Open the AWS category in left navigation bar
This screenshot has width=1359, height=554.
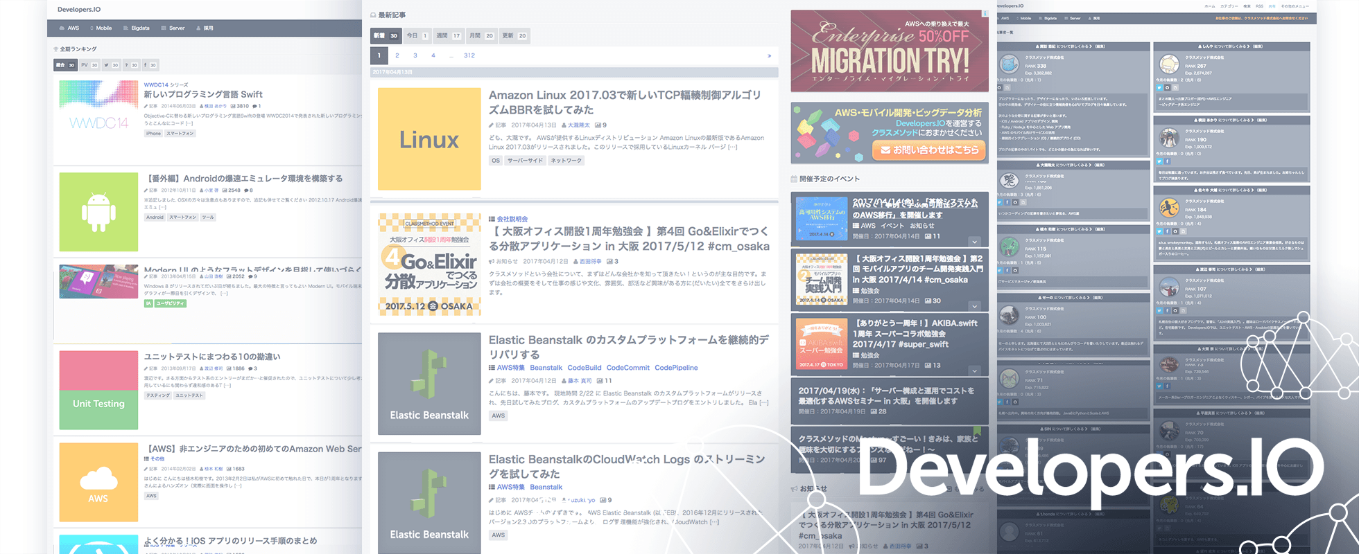[69, 28]
